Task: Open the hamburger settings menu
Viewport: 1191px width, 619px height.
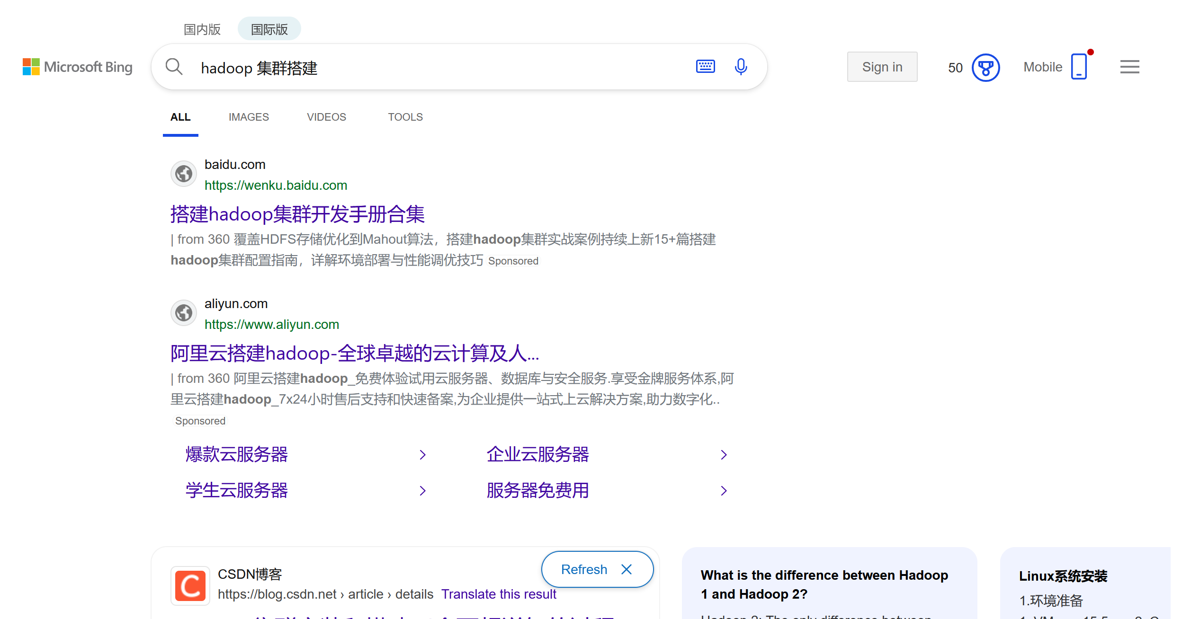Action: pos(1129,67)
